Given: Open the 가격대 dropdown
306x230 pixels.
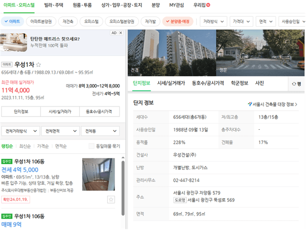Looking at the screenshot, I should (x=241, y=21).
